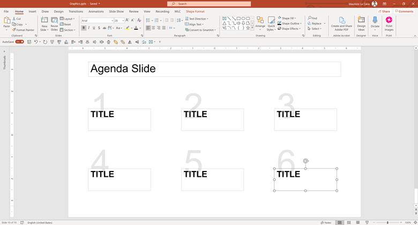Toggle Bold formatting
418x225 pixels.
(84, 28)
